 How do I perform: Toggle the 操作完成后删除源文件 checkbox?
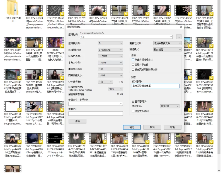point(133,69)
